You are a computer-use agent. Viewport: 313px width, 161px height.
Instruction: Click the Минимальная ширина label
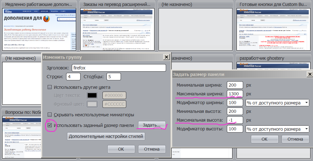[x=199, y=85]
